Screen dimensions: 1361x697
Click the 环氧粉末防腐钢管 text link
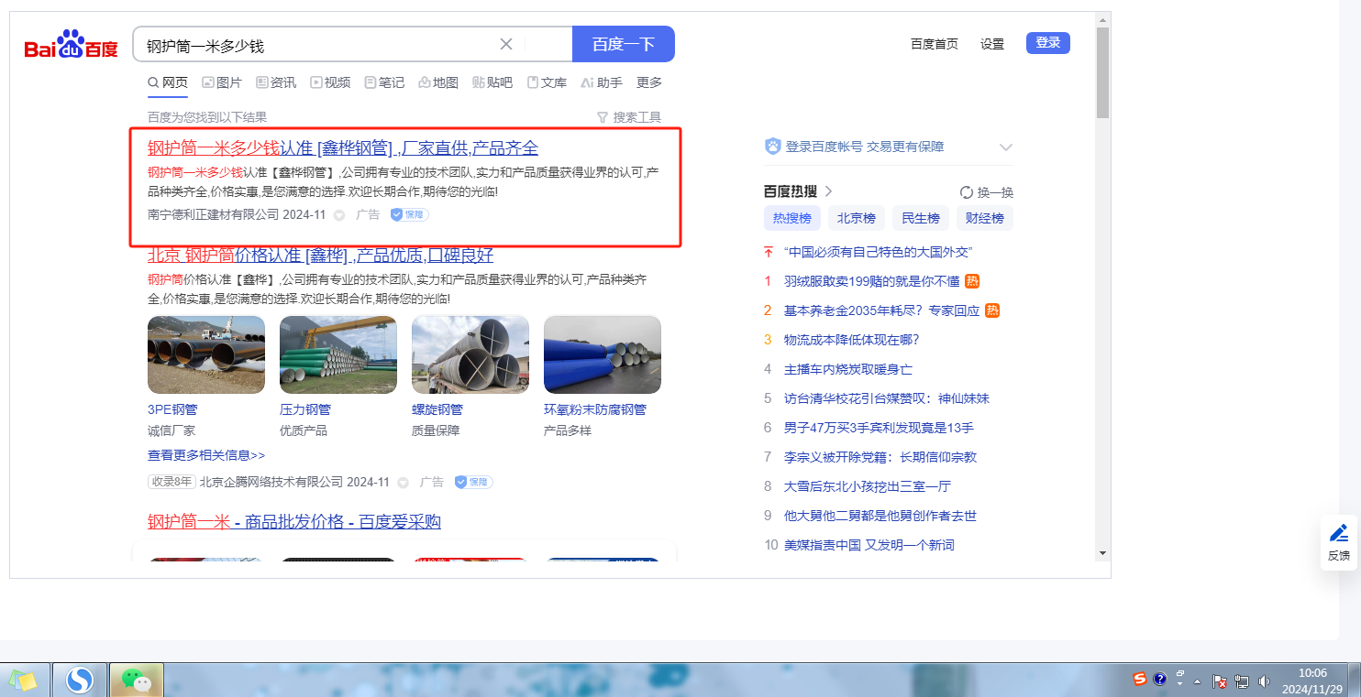point(595,409)
